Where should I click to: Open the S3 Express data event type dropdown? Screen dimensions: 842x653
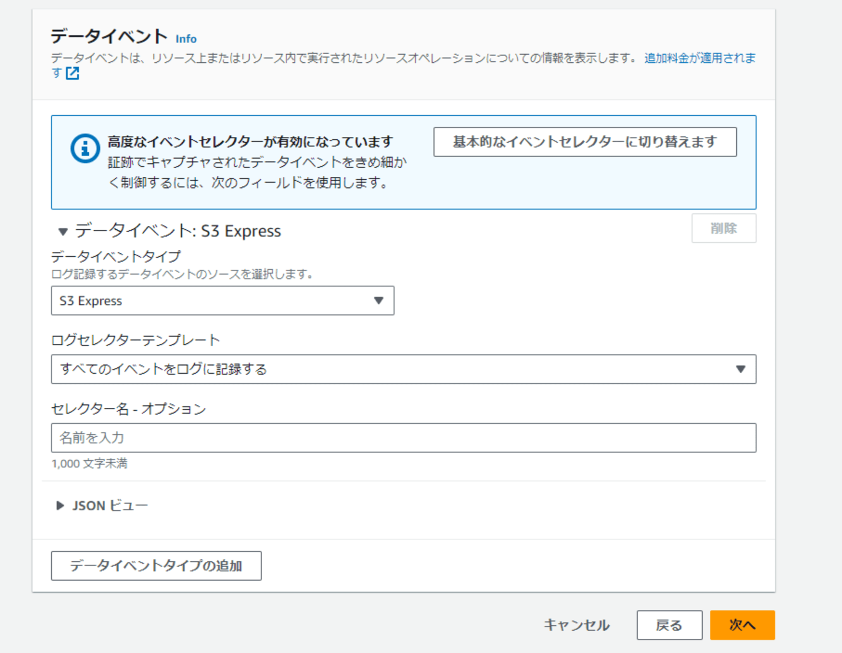click(222, 300)
